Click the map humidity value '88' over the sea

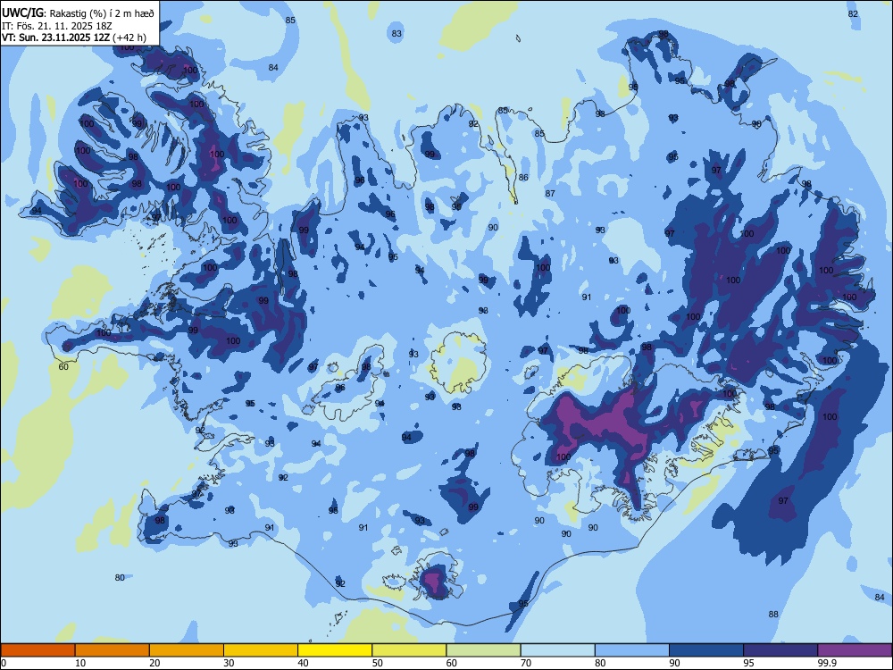(x=773, y=615)
